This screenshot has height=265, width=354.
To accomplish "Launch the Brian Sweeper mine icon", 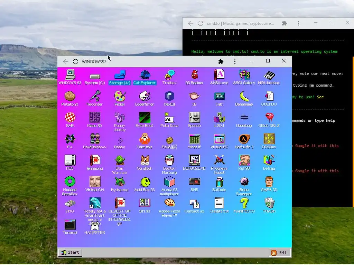I will pos(244,181).
